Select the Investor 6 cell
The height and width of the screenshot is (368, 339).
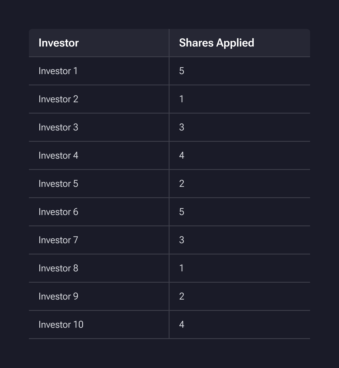58,212
